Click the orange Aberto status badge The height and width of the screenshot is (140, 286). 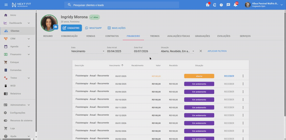[x=199, y=76]
